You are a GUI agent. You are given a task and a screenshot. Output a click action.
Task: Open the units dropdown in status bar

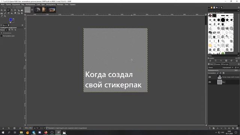36,128
